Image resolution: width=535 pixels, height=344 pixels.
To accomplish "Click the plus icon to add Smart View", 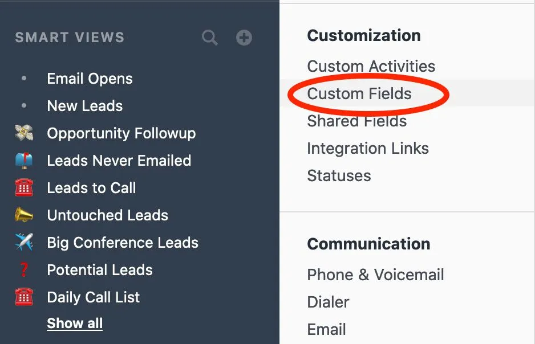I will [x=244, y=38].
